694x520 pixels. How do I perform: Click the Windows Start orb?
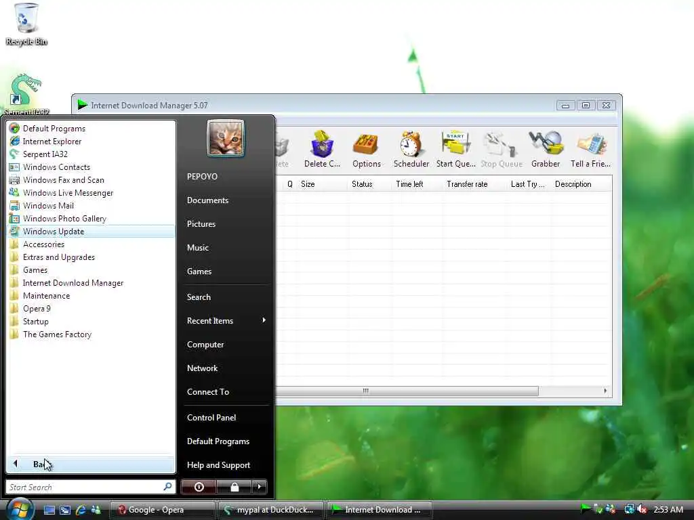pos(20,509)
